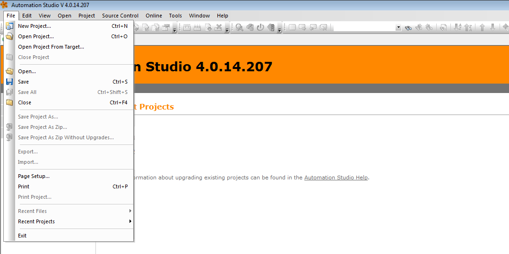Select Open Project From Target...

coord(69,47)
